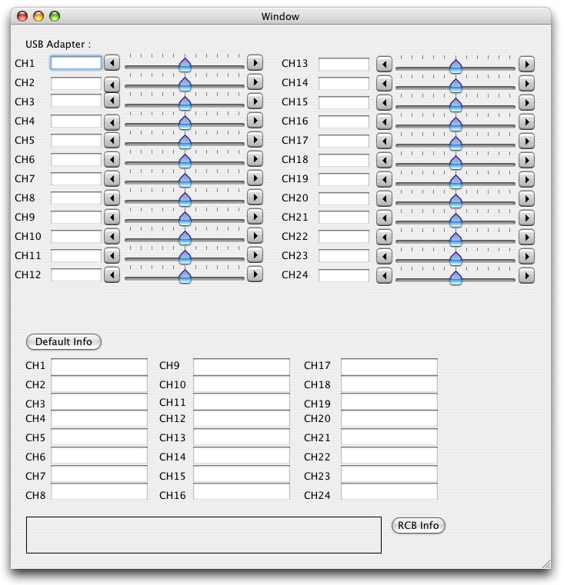This screenshot has height=585, width=564.
Task: Click the Default Info button
Action: (64, 342)
